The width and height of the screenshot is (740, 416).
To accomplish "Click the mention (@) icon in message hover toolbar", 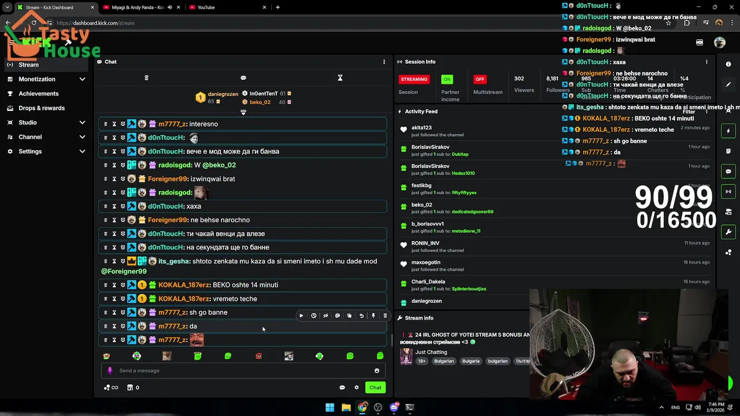I will pyautogui.click(x=338, y=316).
